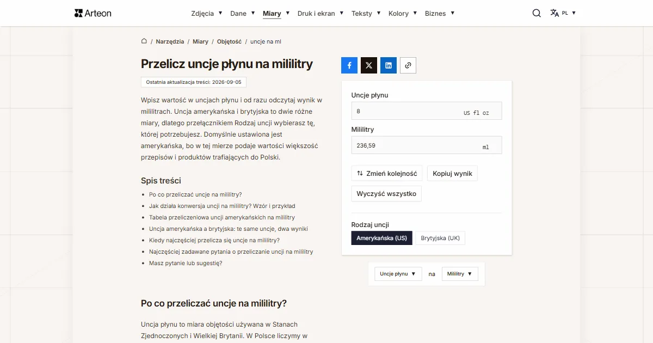
Task: Share the page on Facebook
Action: click(349, 65)
